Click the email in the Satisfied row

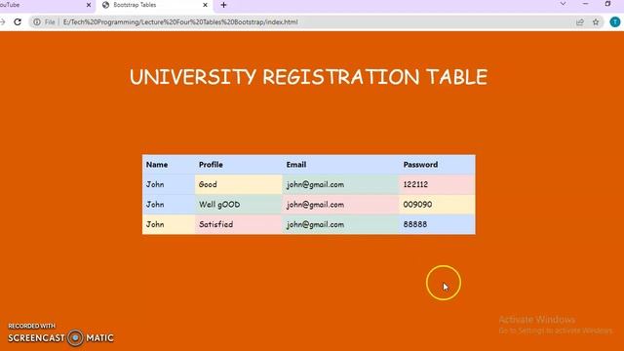pos(340,224)
